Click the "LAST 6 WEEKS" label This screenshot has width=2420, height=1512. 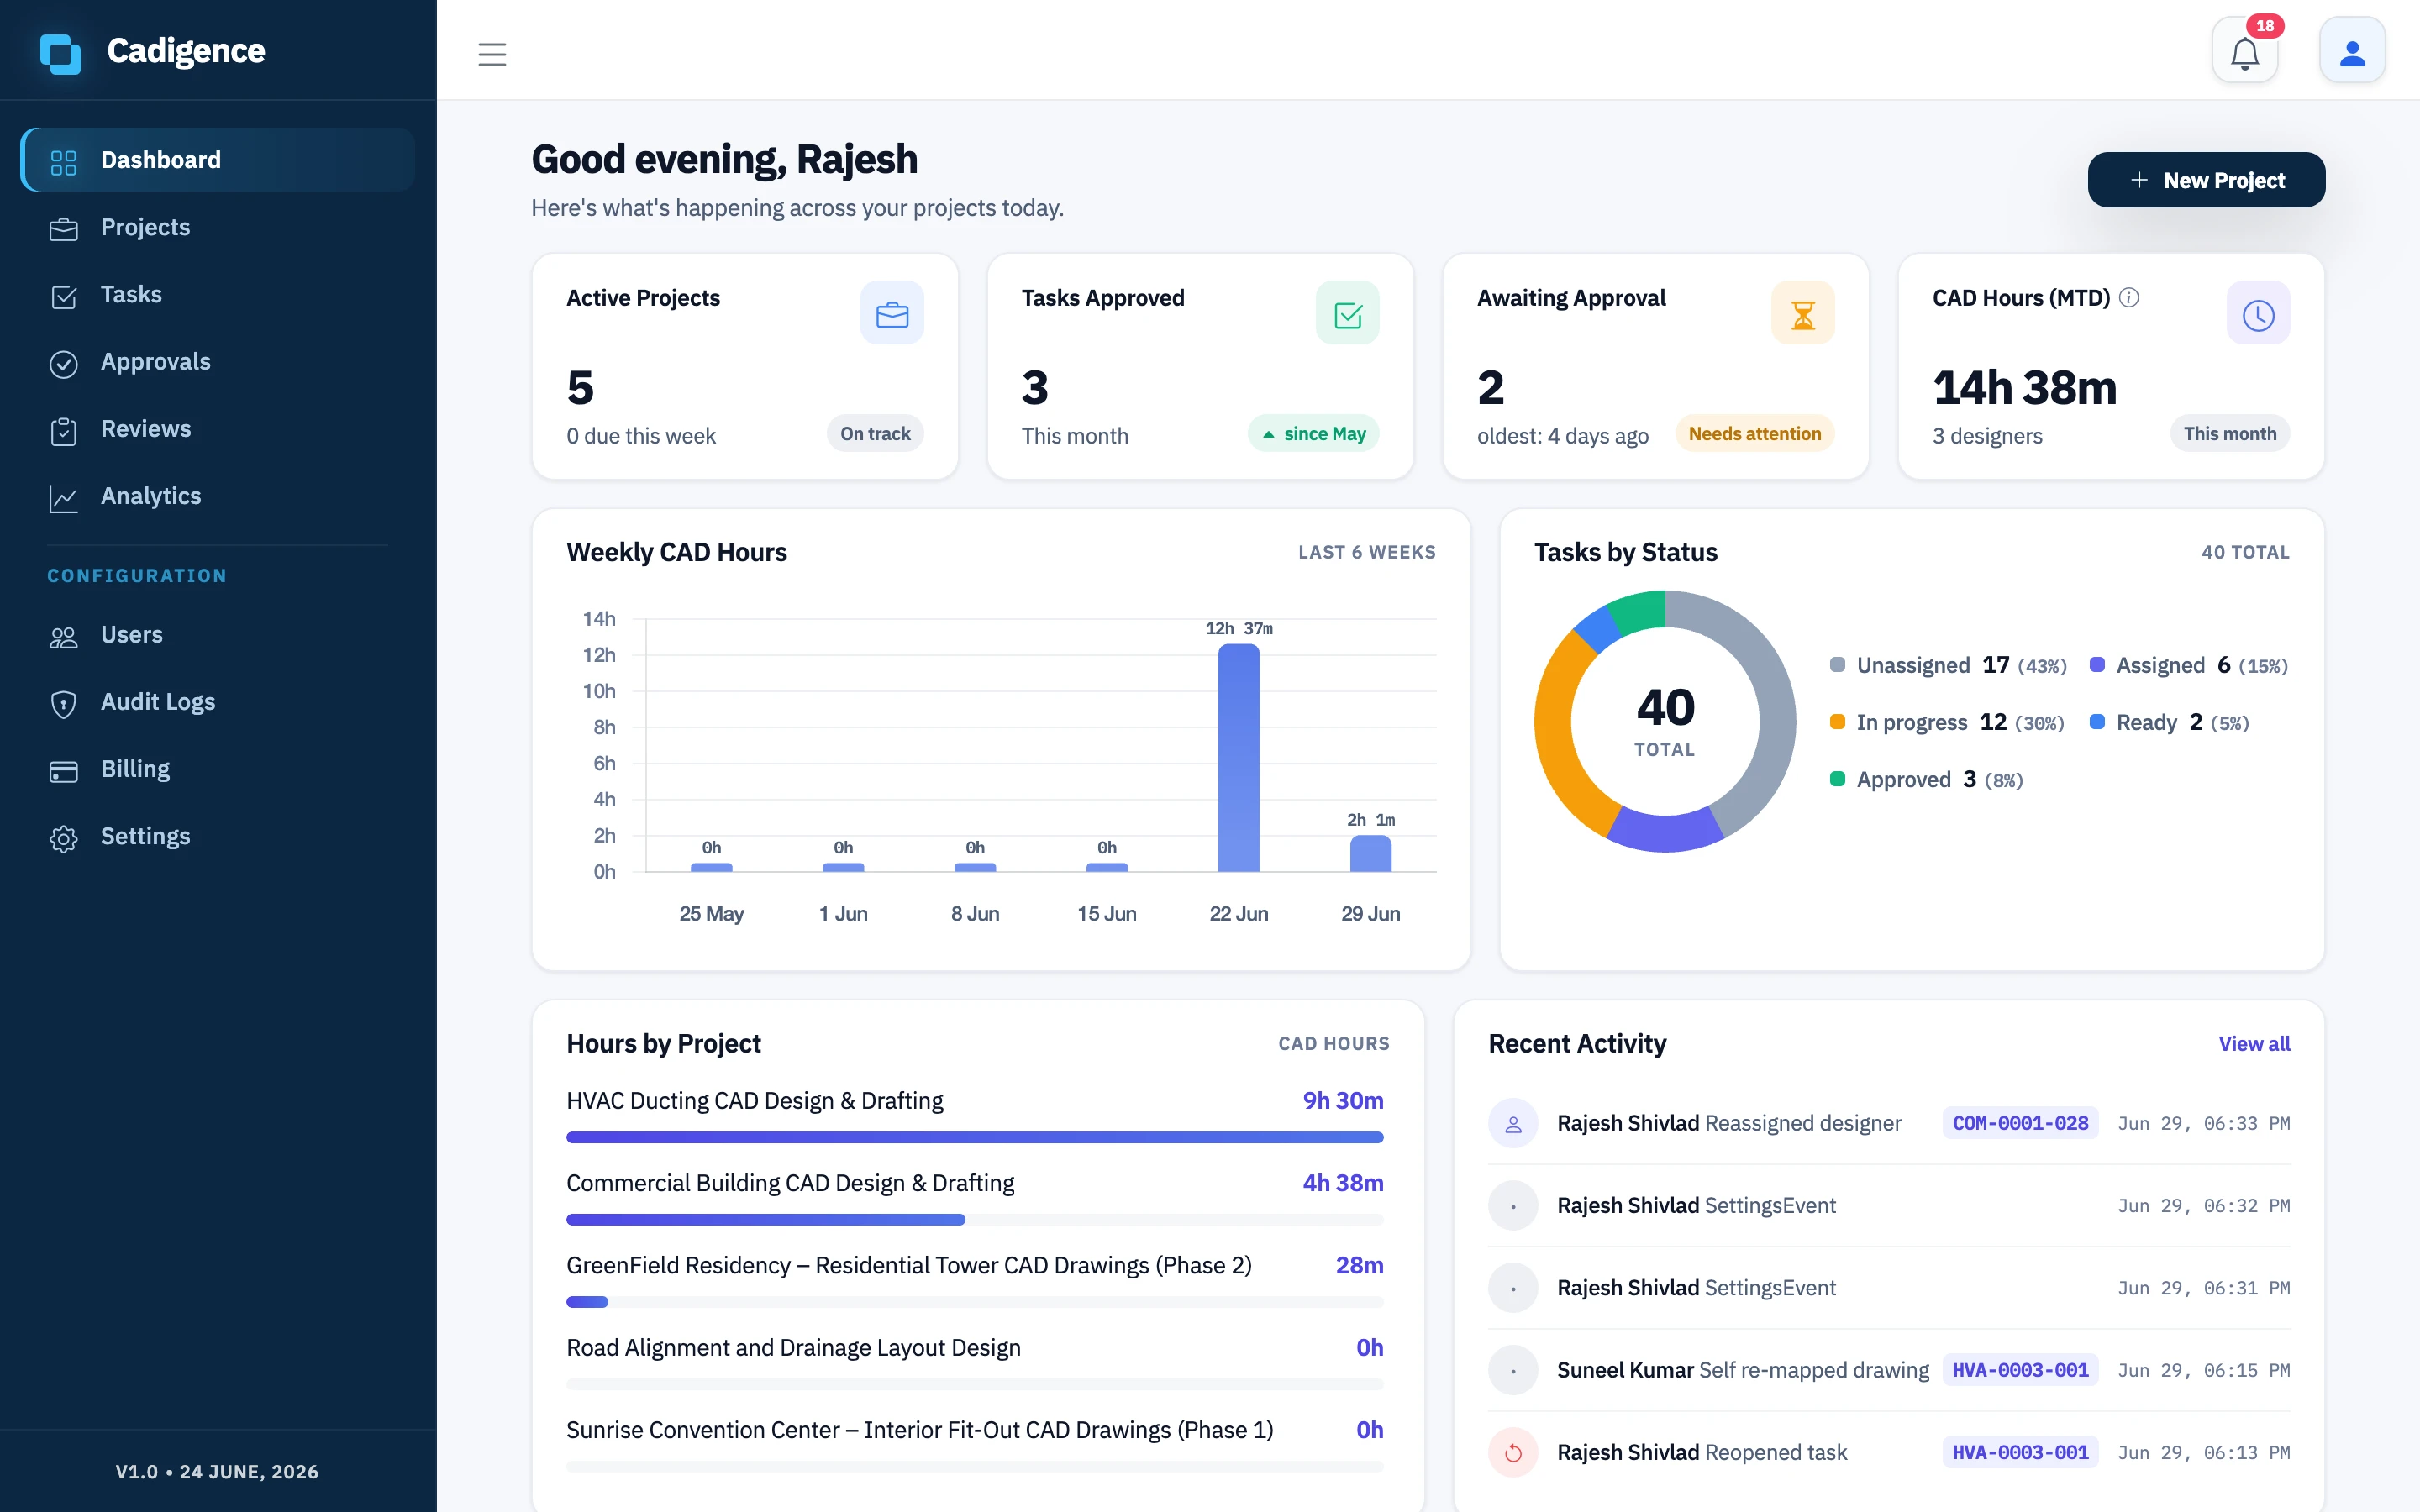click(1366, 552)
